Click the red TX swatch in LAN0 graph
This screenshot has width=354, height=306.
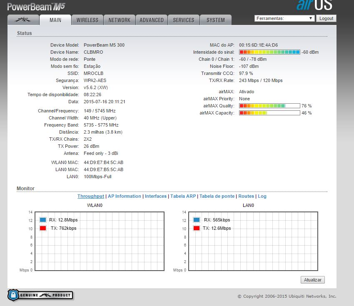click(197, 228)
